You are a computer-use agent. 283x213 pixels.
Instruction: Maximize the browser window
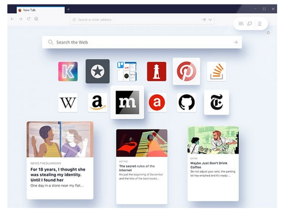(x=264, y=9)
